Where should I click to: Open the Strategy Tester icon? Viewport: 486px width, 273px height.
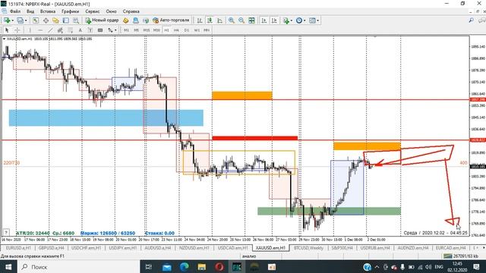coord(76,20)
